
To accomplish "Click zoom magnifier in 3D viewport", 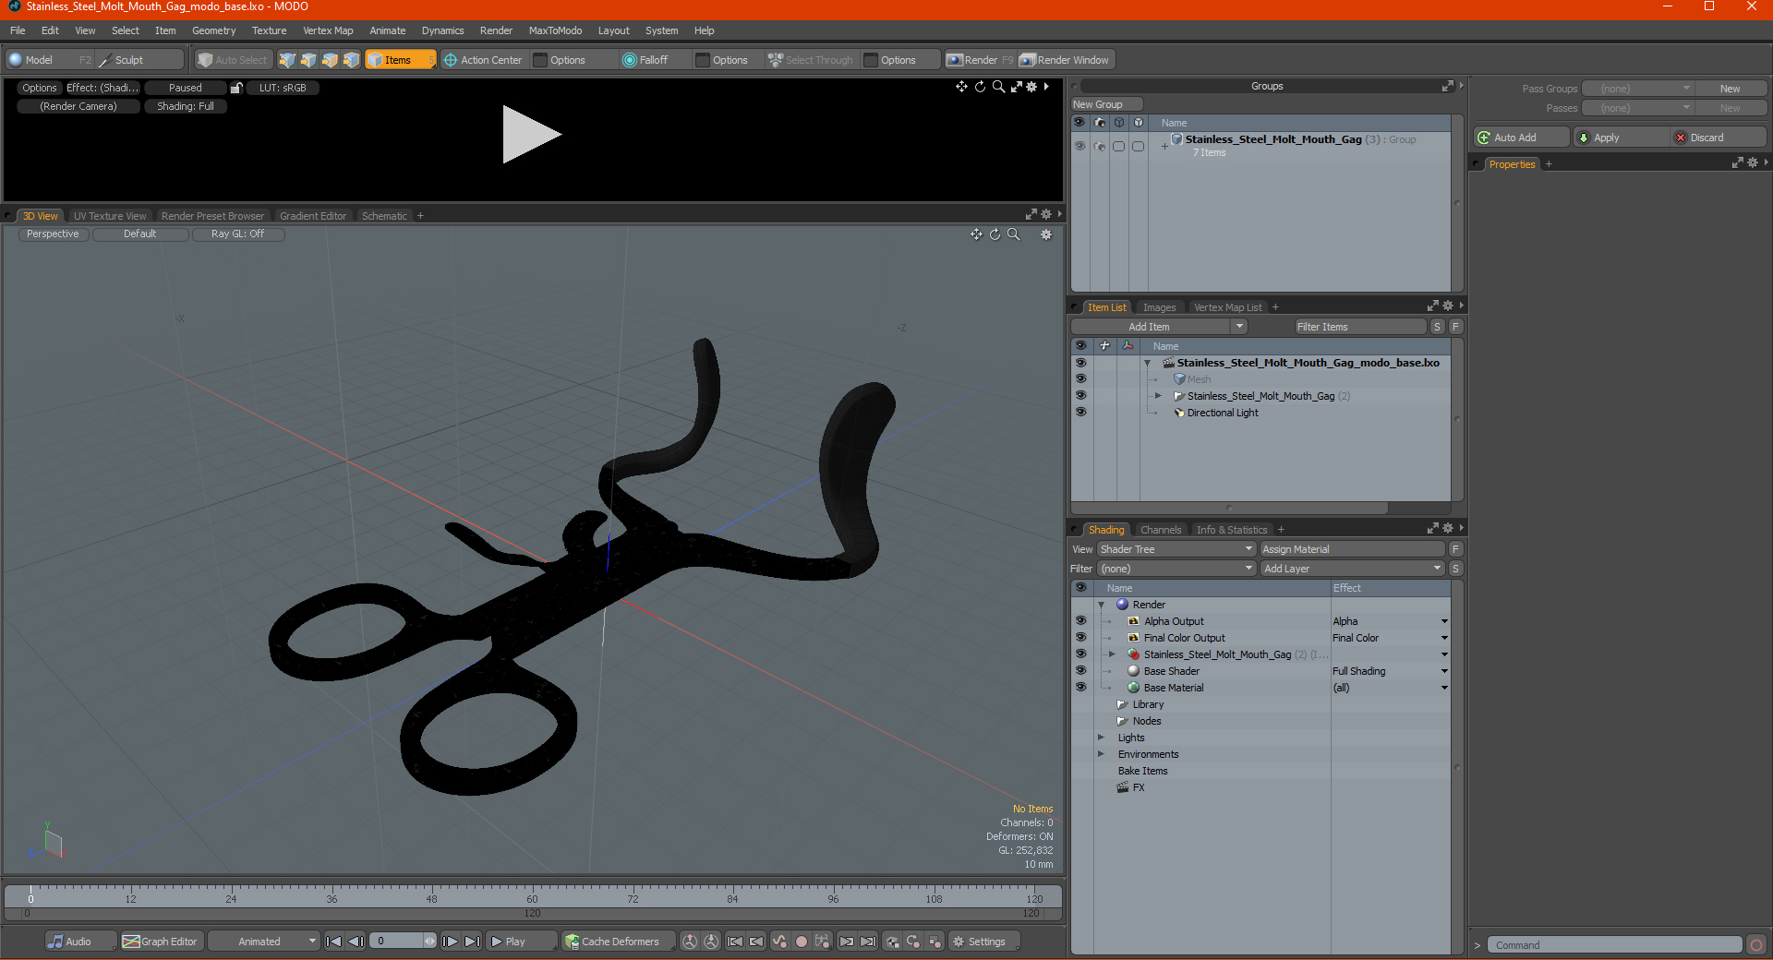I will click(x=1014, y=234).
